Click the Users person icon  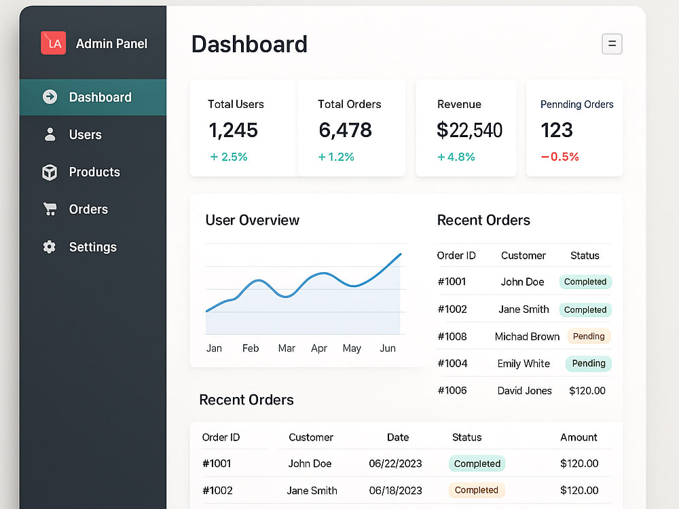point(50,134)
